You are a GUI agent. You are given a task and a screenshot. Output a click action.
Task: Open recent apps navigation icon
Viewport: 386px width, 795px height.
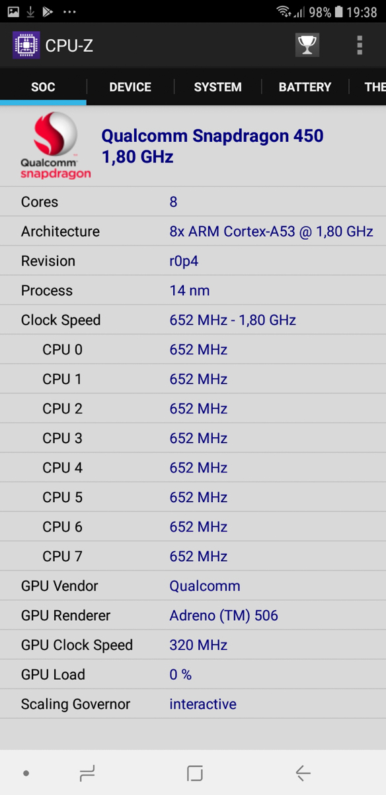pyautogui.click(x=87, y=772)
